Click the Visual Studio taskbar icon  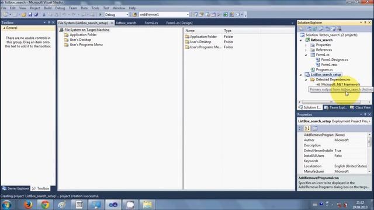tap(113, 205)
